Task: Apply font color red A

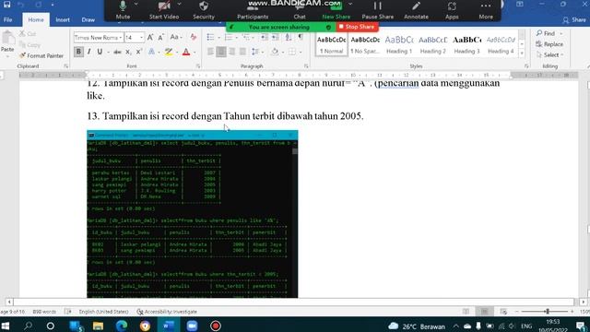Action: [x=186, y=52]
